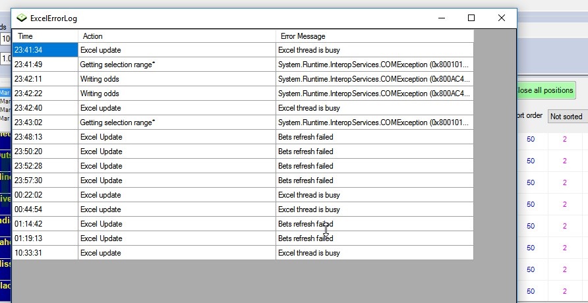
Task: Select the 23:41:34 time cell
Action: pyautogui.click(x=45, y=50)
